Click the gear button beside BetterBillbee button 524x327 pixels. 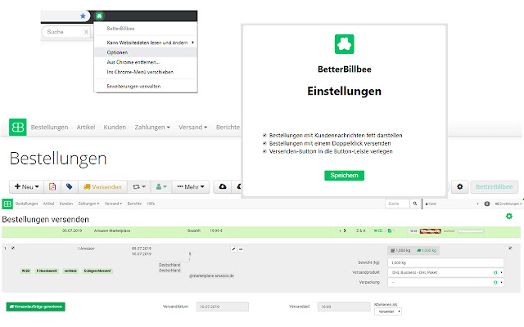click(x=460, y=186)
